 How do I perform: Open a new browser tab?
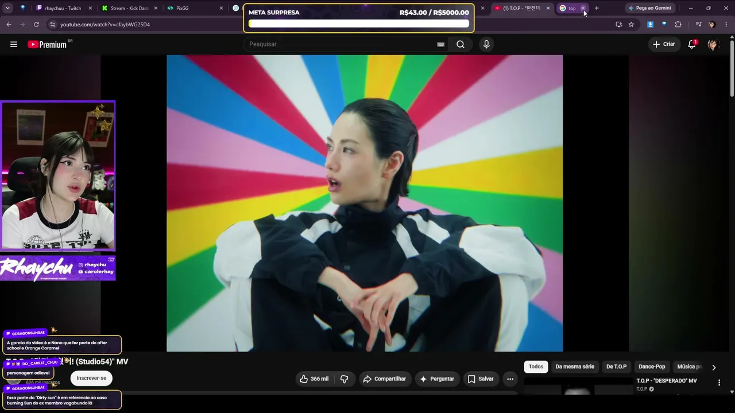pos(597,8)
